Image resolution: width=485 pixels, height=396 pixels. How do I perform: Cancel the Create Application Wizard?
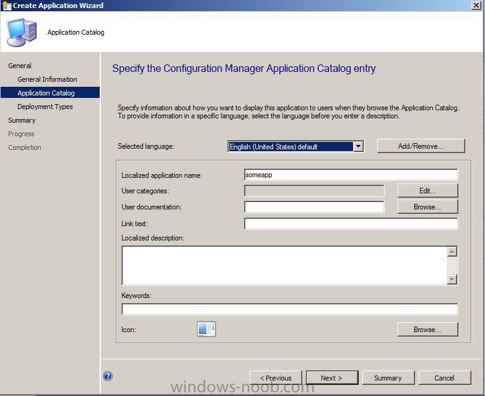coord(445,378)
